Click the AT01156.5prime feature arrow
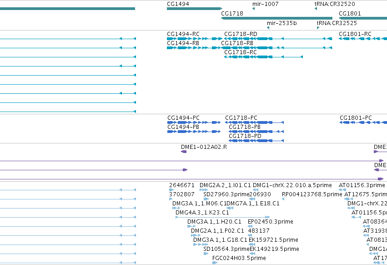 (356, 217)
